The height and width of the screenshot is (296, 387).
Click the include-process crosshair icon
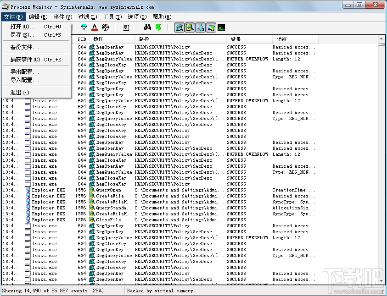click(106, 27)
